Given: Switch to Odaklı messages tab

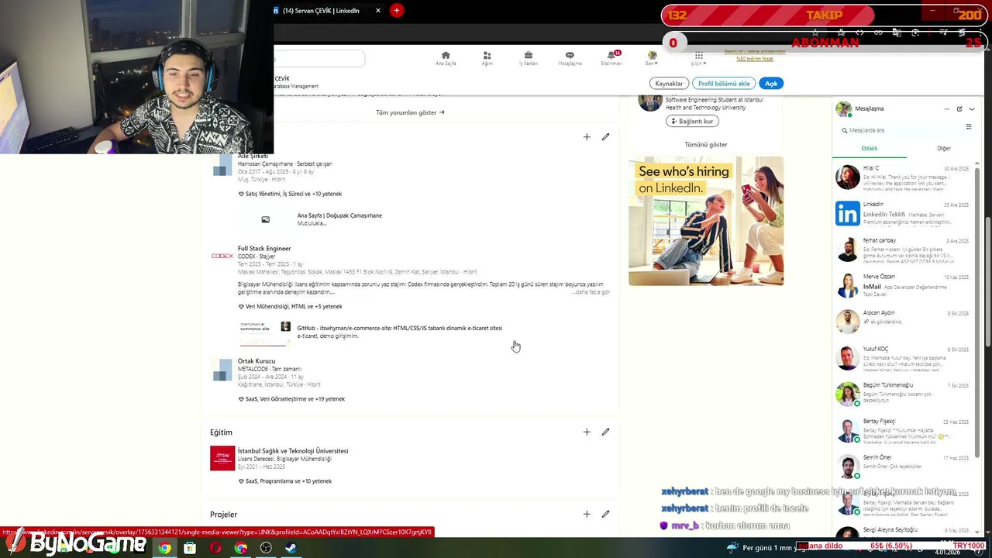Looking at the screenshot, I should [870, 149].
